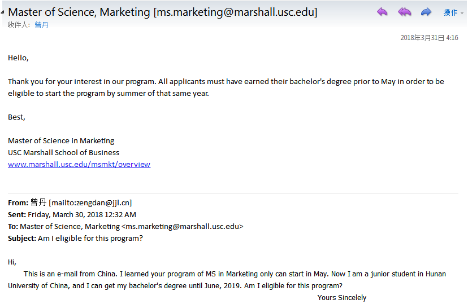Click the purple Reply arrow icon
Screen dimensions: 468x304
click(x=383, y=12)
